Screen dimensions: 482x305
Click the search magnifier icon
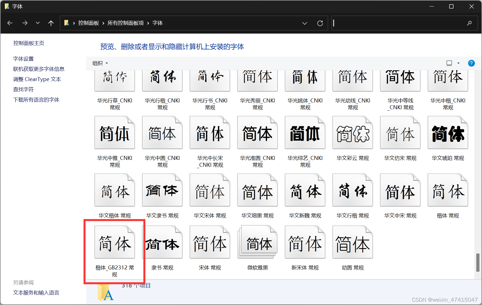pos(469,23)
